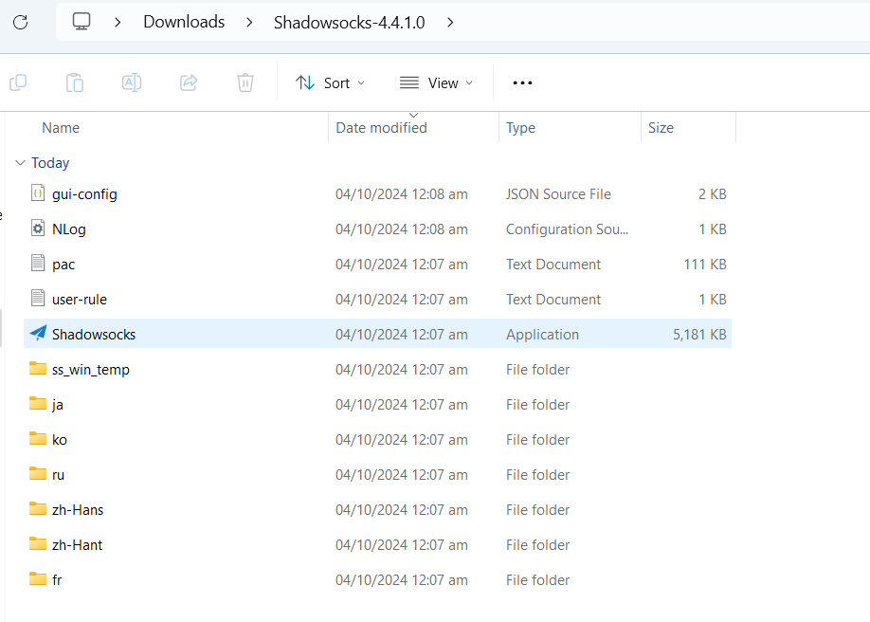Image resolution: width=870 pixels, height=622 pixels.
Task: Click the ss_win_temp folder icon
Action: pos(38,368)
